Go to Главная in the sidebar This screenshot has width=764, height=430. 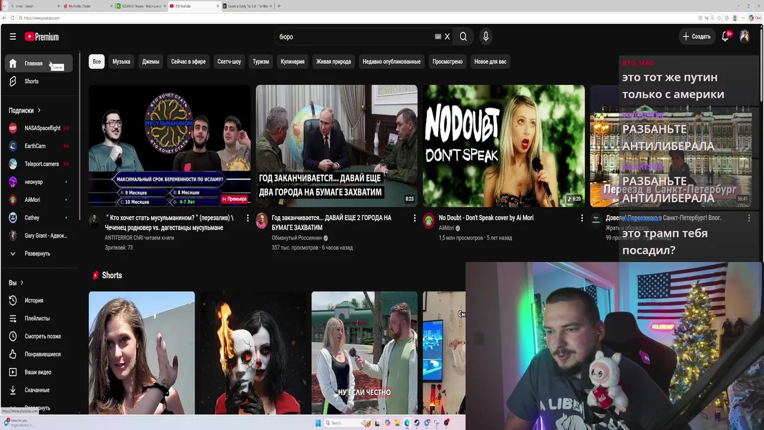[x=39, y=63]
